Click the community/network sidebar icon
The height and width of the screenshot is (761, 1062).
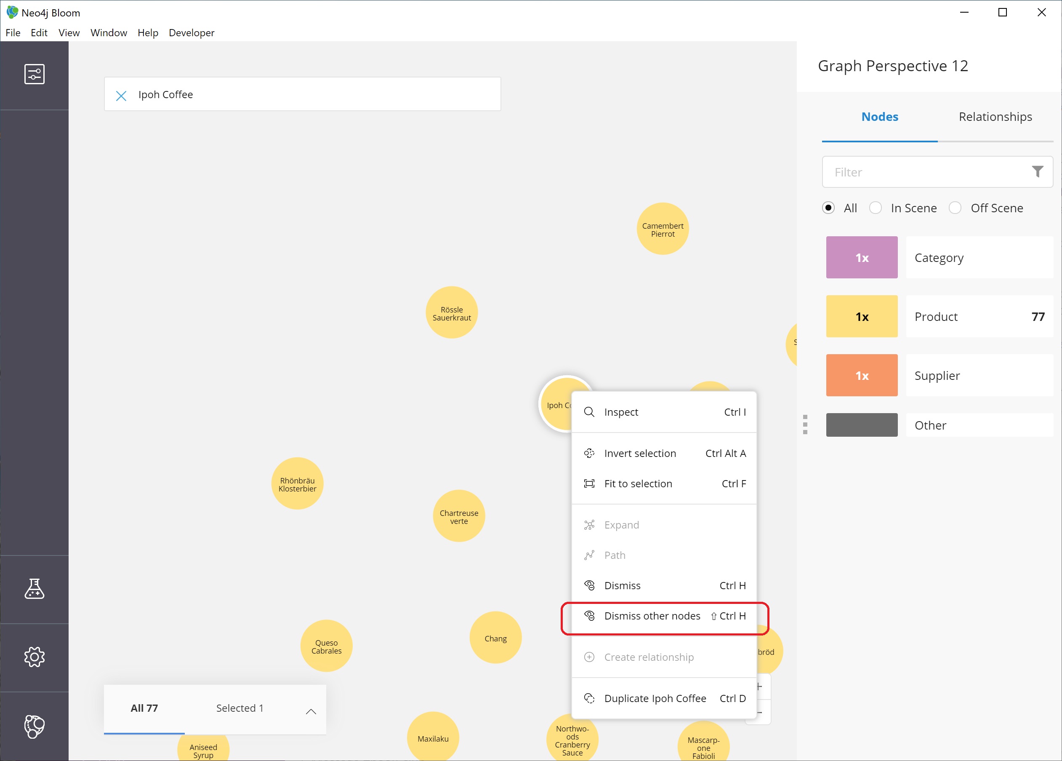tap(35, 726)
